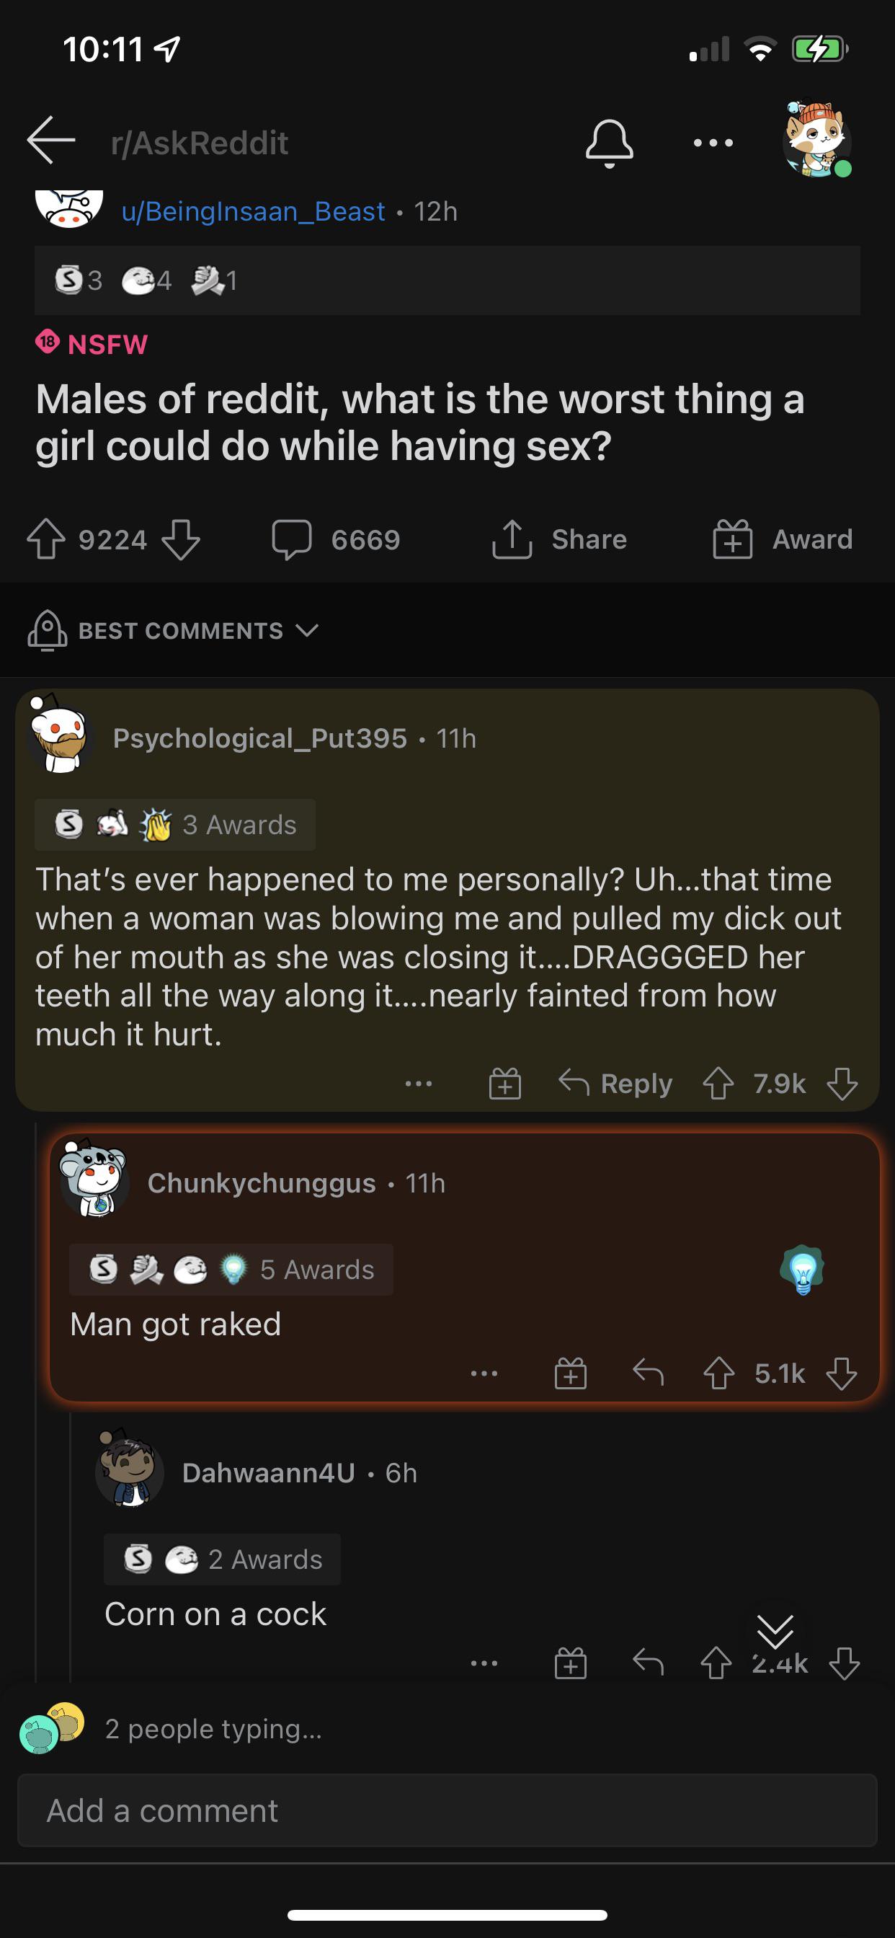
Task: Upvote the main post
Action: (46, 539)
